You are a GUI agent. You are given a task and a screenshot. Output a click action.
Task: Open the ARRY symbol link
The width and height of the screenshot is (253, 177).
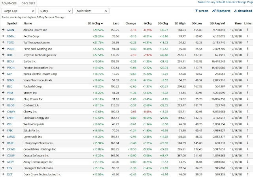[x=11, y=162]
